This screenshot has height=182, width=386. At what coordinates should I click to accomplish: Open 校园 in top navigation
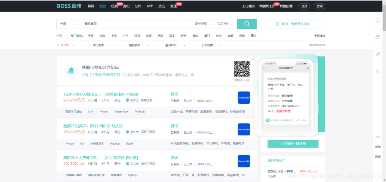click(114, 6)
